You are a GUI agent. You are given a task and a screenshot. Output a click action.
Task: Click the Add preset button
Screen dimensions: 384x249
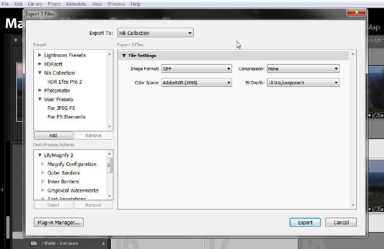[x=53, y=136]
